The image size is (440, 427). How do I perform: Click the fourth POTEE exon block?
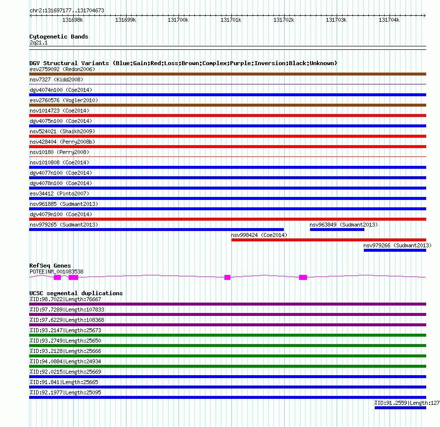[303, 277]
